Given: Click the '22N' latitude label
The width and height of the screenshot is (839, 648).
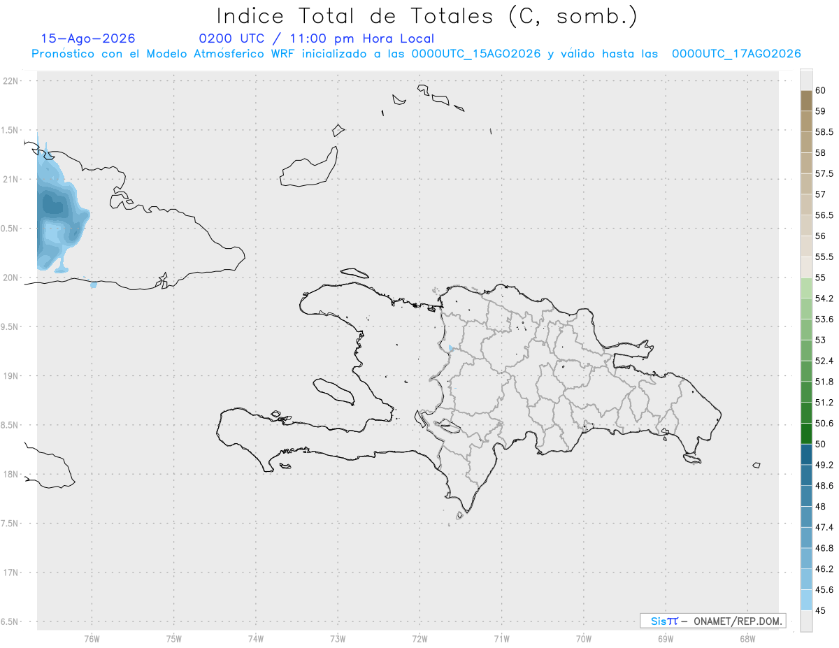Looking at the screenshot, I should click(x=10, y=81).
